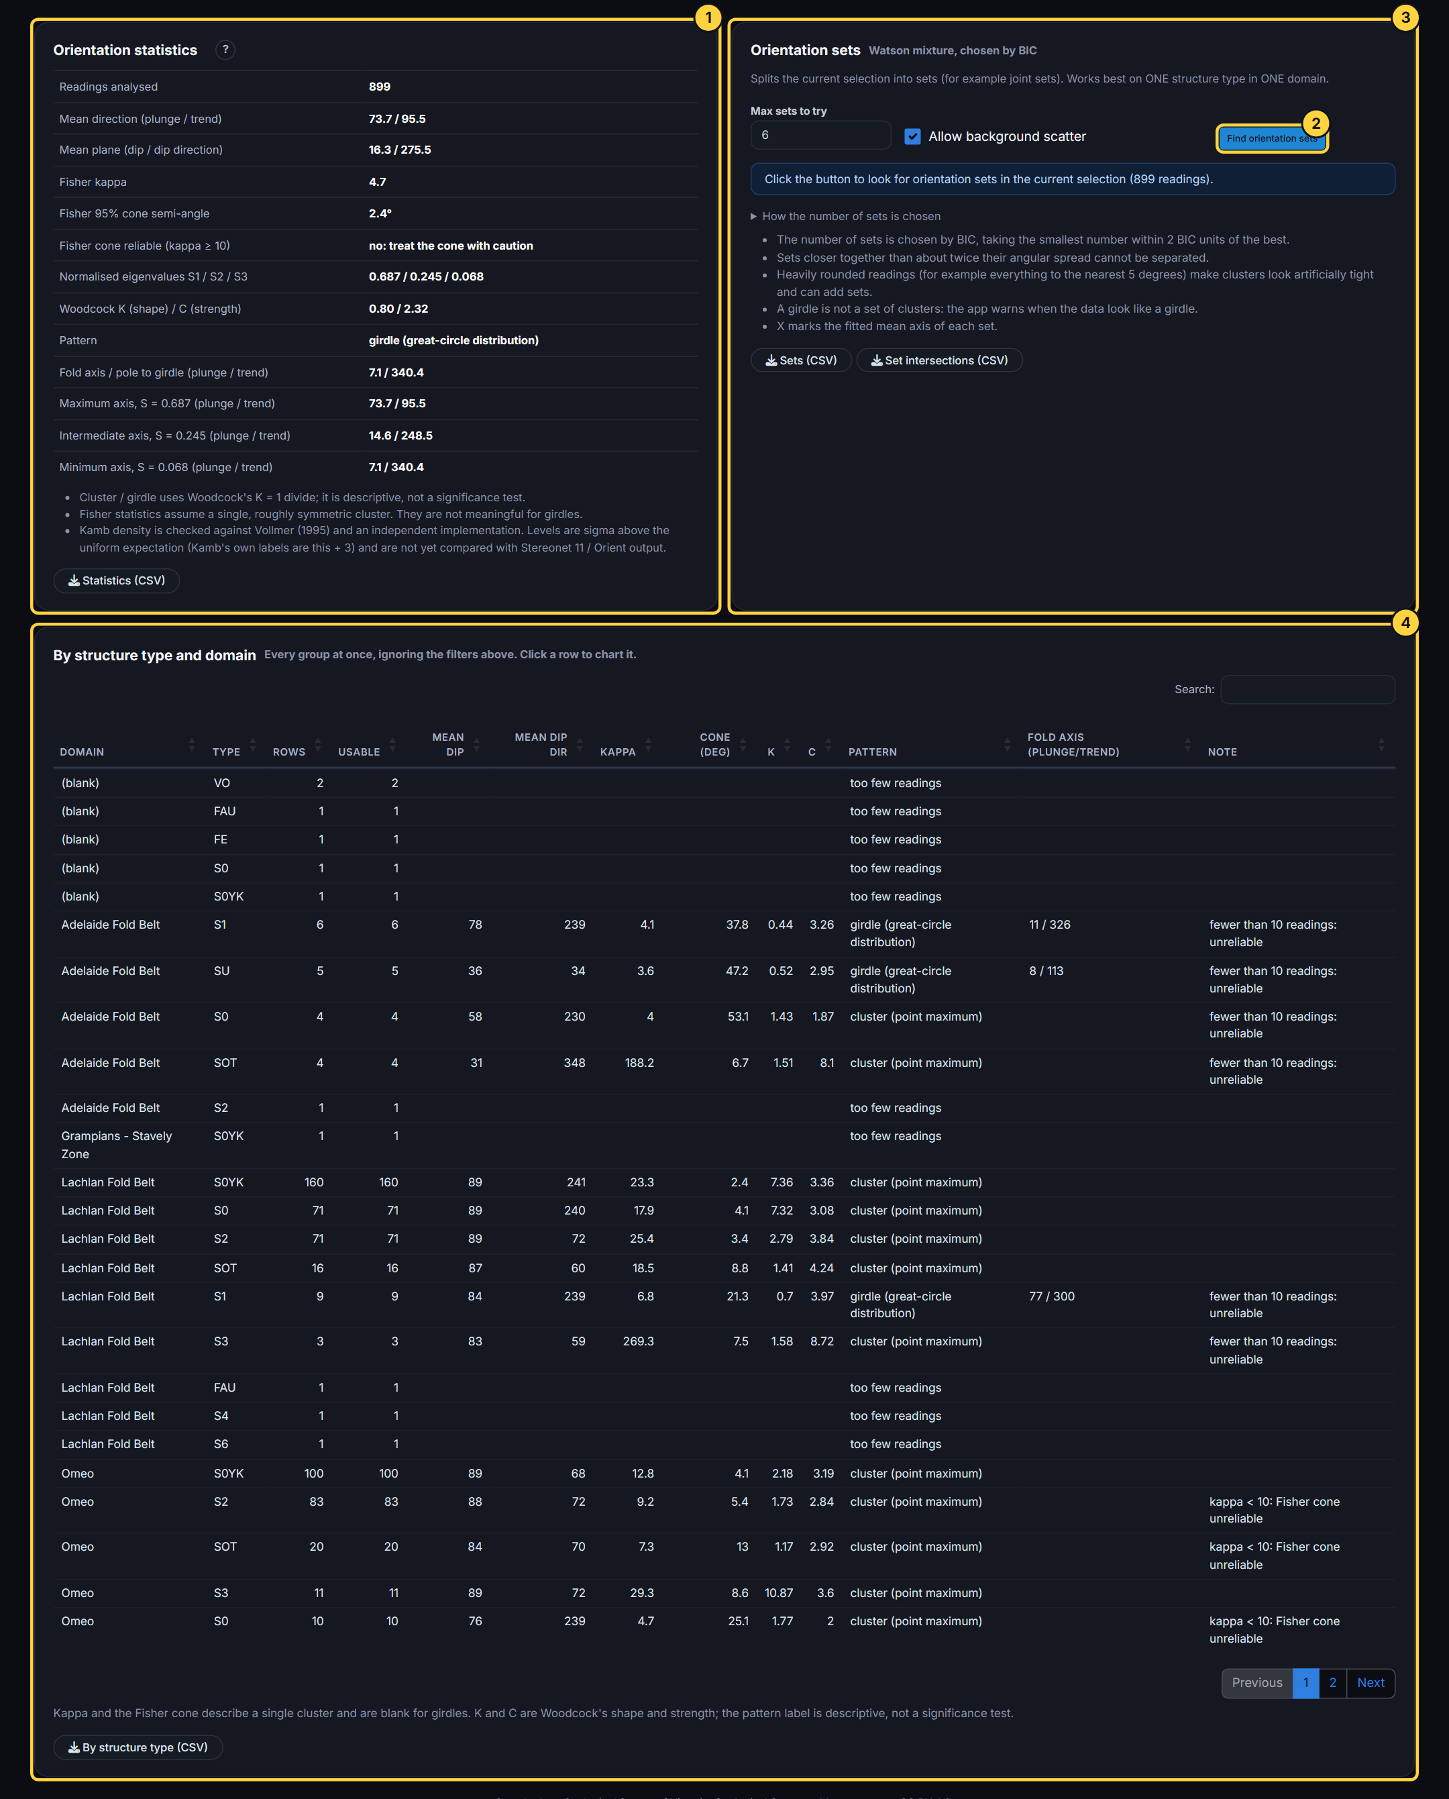Screen dimensions: 1449x1799
Task: Select the (blank) VO row
Action: pyautogui.click(x=724, y=783)
